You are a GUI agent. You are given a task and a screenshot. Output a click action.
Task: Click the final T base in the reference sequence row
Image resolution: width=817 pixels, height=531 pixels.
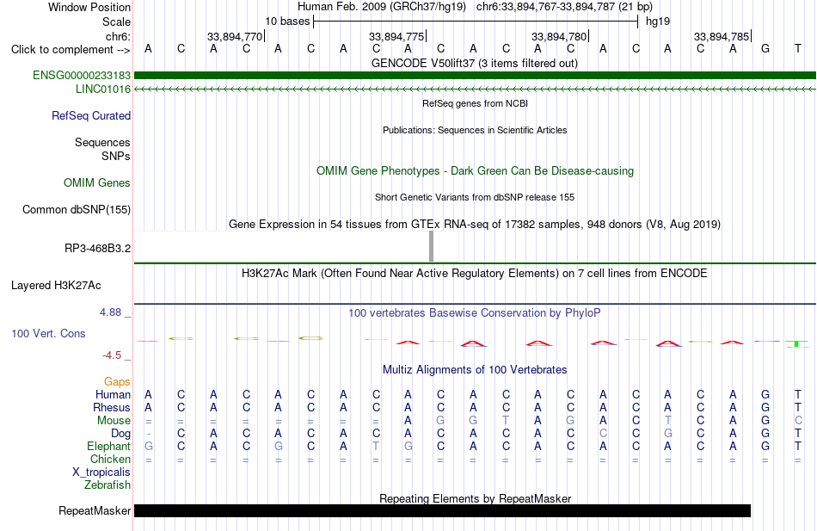(x=798, y=48)
